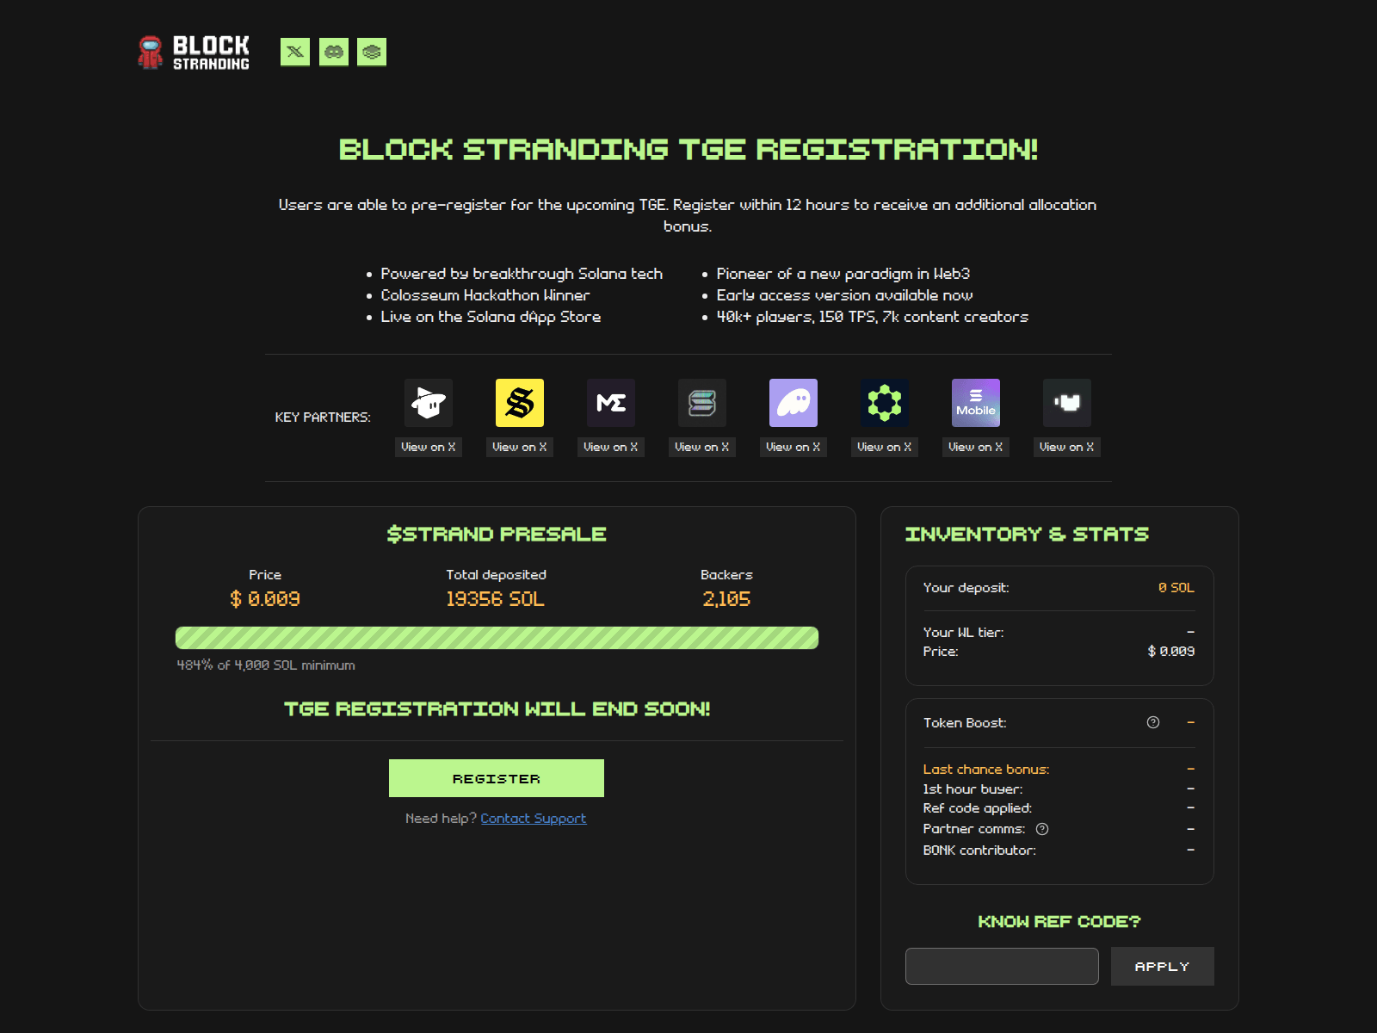Select the green hexagon gear partner icon
This screenshot has height=1033, width=1377.
tap(884, 403)
